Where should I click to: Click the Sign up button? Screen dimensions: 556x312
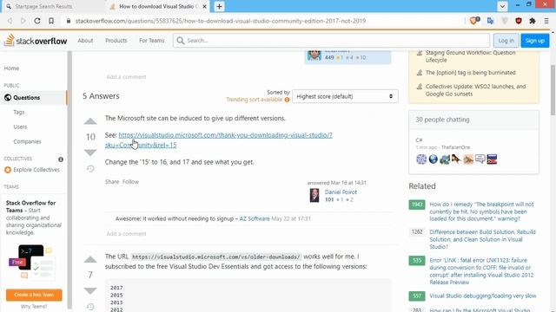click(x=535, y=41)
